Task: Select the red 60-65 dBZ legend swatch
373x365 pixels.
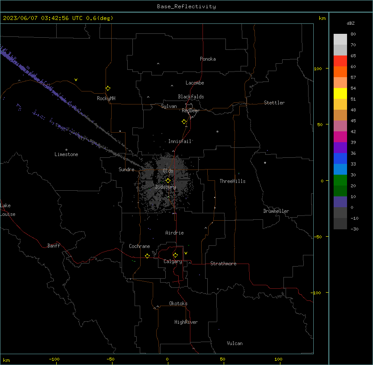Action: (x=340, y=61)
